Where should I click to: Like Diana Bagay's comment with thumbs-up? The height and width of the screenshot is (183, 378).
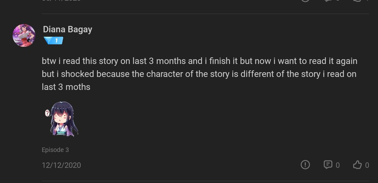tap(357, 165)
